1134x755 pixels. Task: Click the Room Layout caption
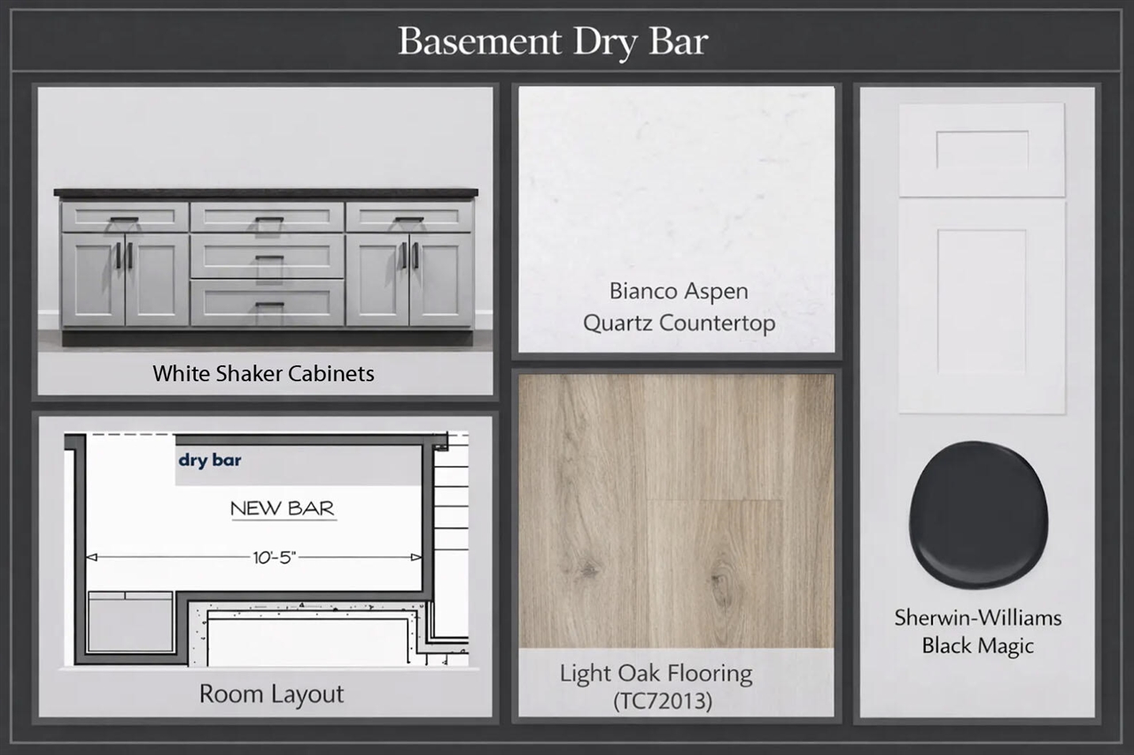(271, 693)
